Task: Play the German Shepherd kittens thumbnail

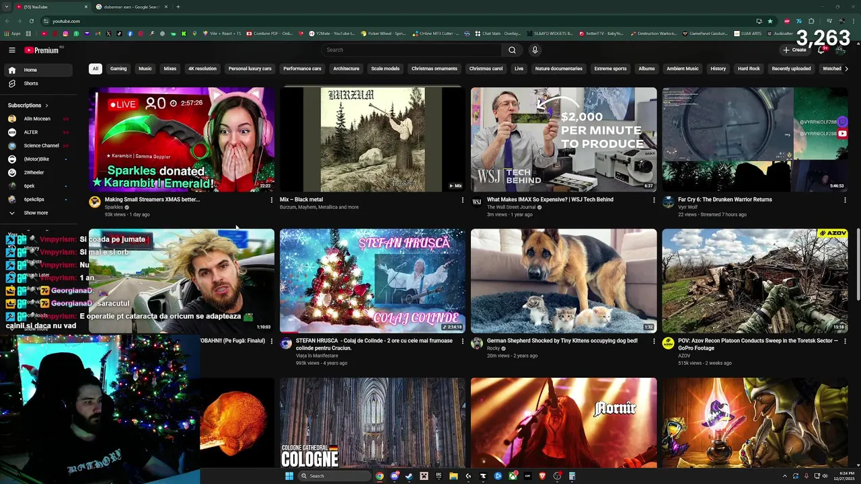Action: coord(564,281)
